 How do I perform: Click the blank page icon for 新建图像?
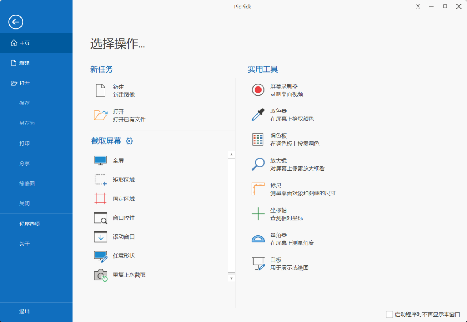tap(101, 90)
